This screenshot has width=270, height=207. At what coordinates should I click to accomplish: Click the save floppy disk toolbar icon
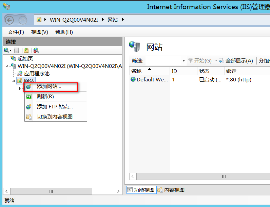pos(17,50)
